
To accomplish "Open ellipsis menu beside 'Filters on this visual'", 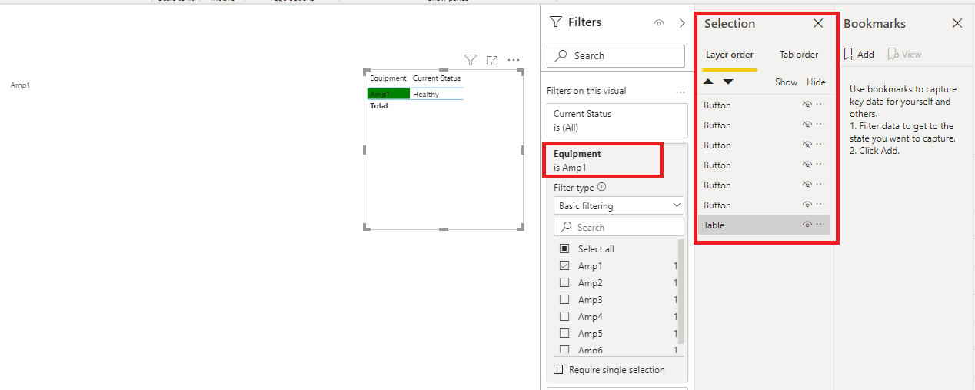I will click(x=680, y=92).
